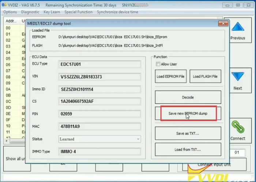Maximize the VVDI2 main window

tap(238, 5)
